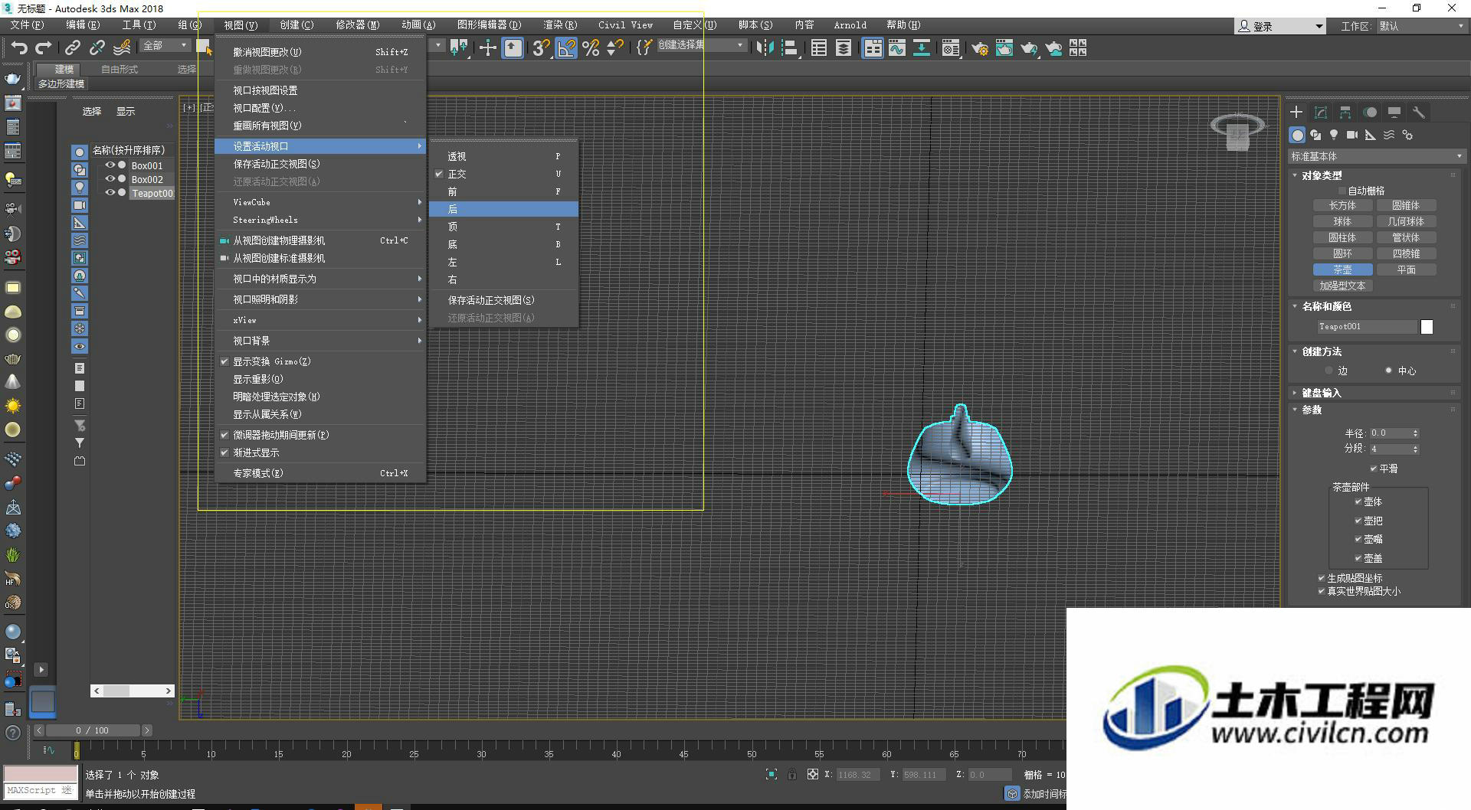Click the MAXScript help question icon

(x=13, y=733)
